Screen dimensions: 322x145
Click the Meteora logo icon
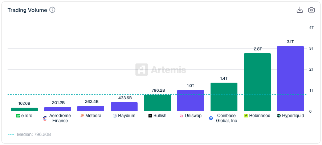pos(82,116)
